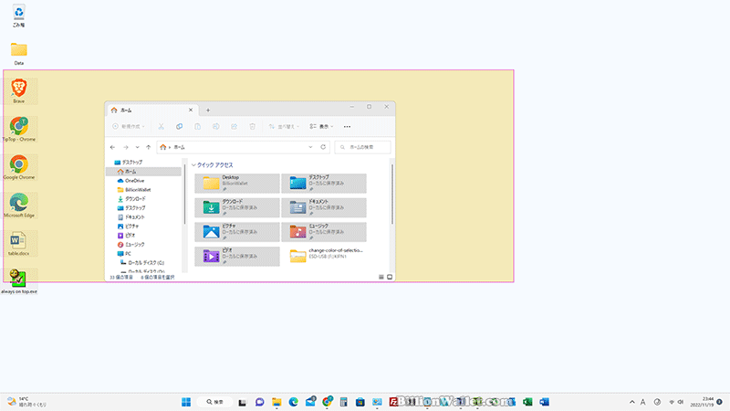This screenshot has width=730, height=411.
Task: Open the 並べ替え sort dropdown
Action: pos(284,126)
